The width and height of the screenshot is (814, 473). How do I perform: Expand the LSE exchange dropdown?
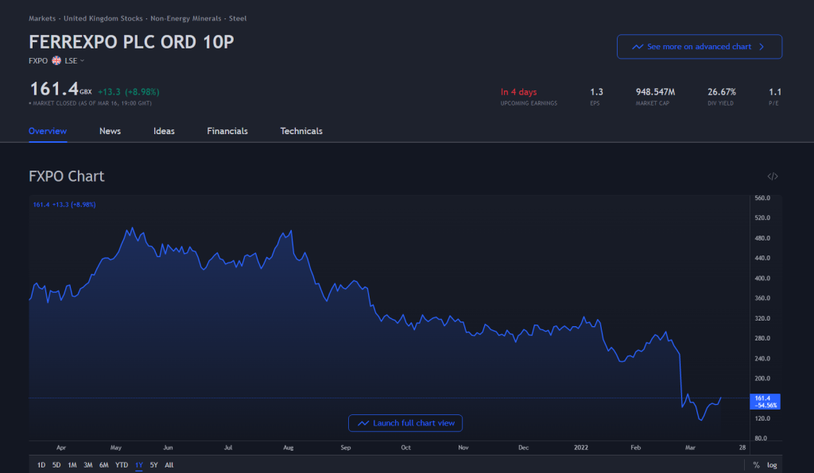(74, 60)
